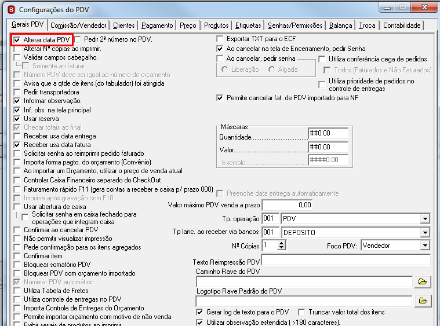Image resolution: width=440 pixels, height=326 pixels.
Task: Expand the DEPOSITO bank entry type dropdown
Action: click(425, 232)
